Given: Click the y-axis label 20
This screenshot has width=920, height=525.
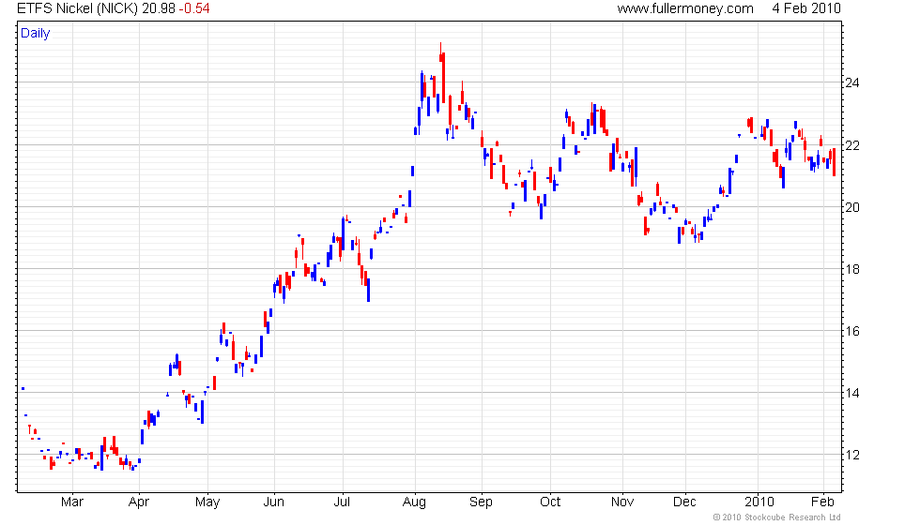Looking at the screenshot, I should (852, 207).
